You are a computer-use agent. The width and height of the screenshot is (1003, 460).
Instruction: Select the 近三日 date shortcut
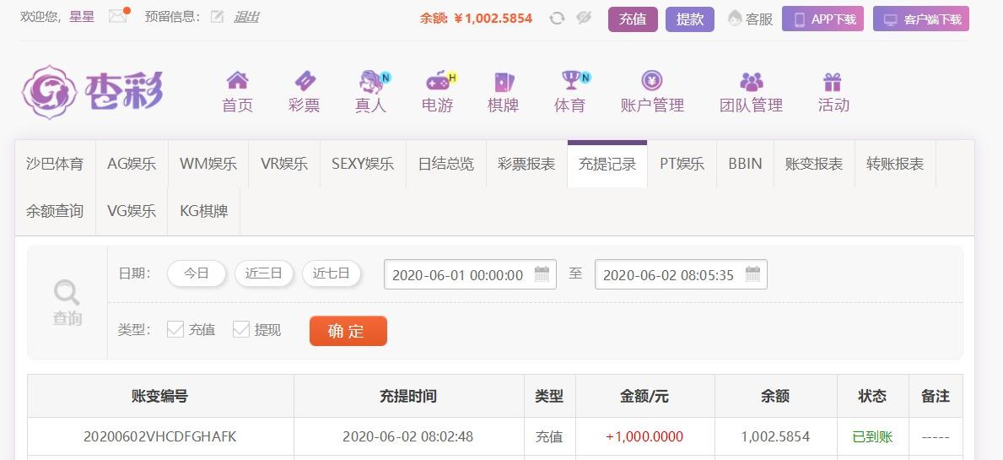point(263,273)
